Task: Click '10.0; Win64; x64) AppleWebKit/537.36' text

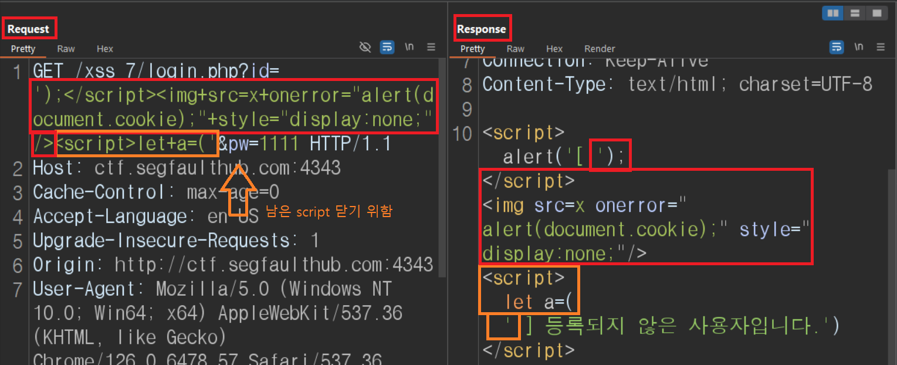Action: [x=217, y=313]
